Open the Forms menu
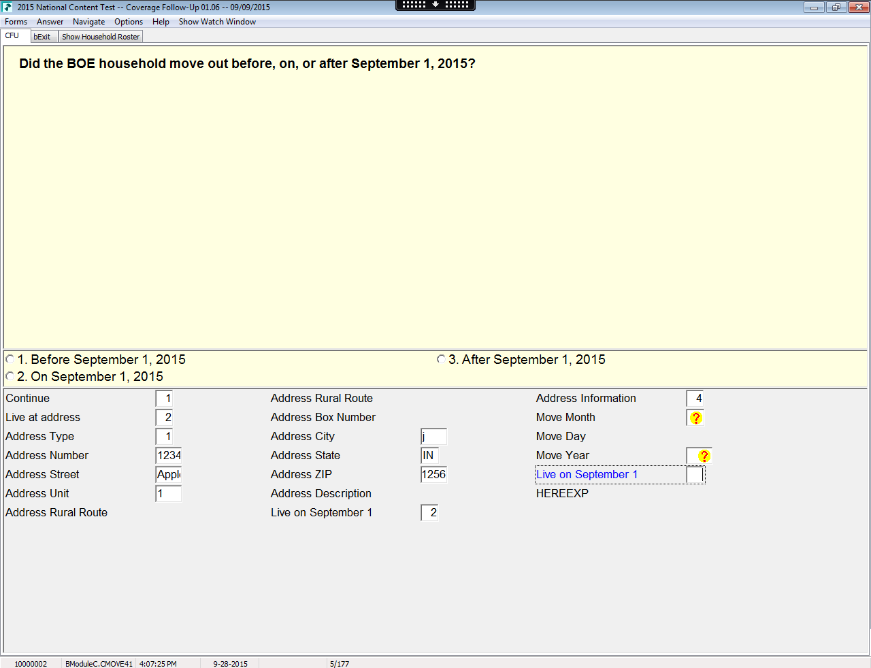Screen dimensions: 871x668 [16, 22]
